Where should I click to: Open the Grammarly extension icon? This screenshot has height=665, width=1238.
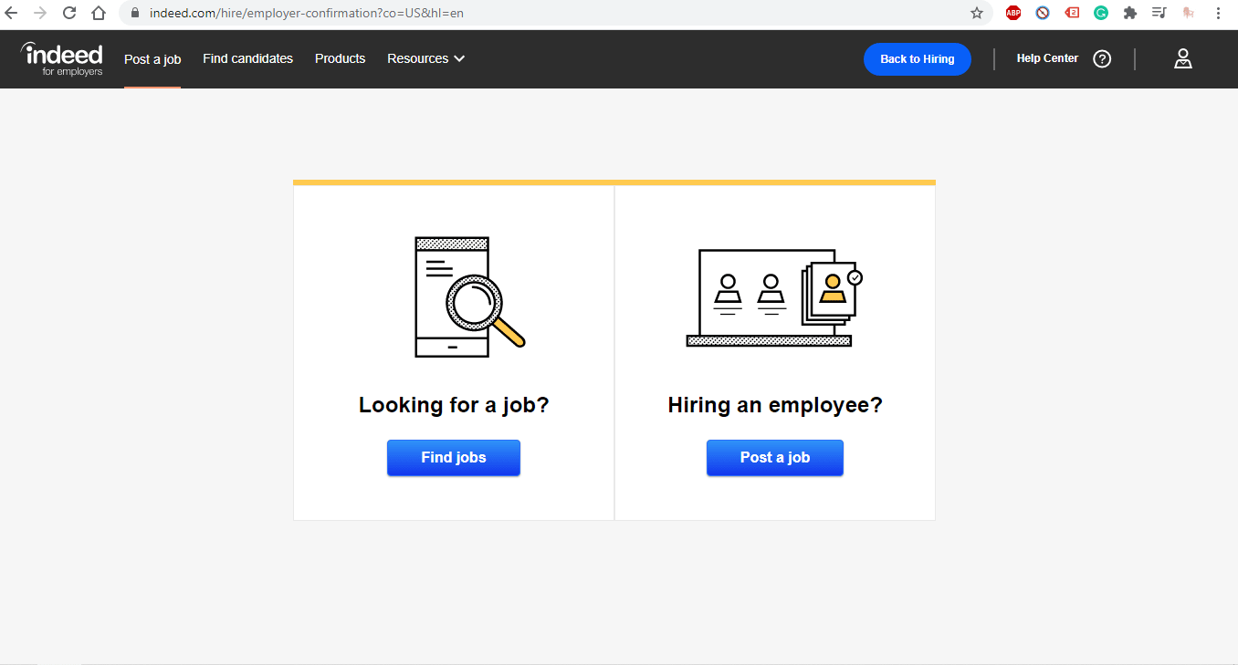(1101, 13)
